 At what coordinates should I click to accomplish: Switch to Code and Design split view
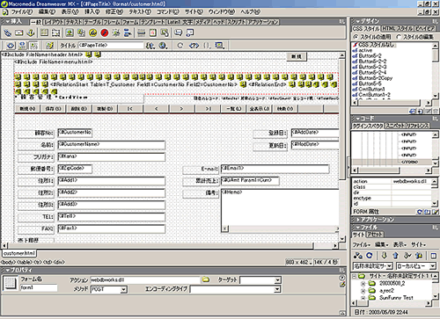(x=22, y=46)
